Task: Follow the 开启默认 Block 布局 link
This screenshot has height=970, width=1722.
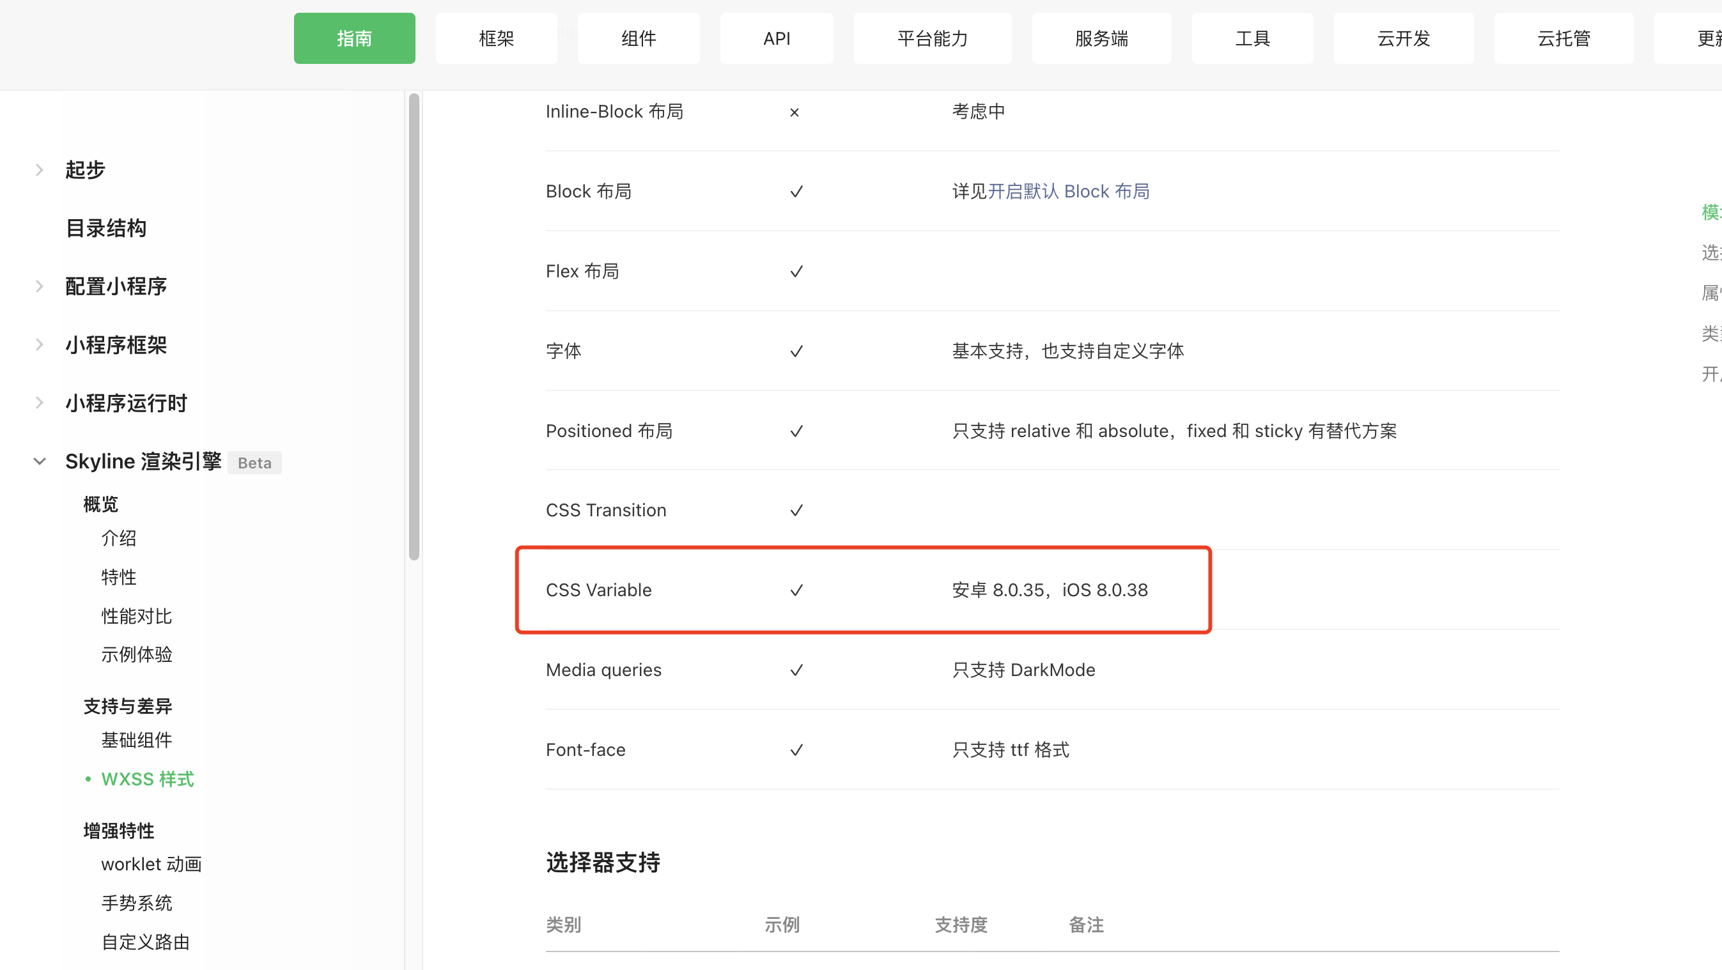Action: click(1068, 192)
